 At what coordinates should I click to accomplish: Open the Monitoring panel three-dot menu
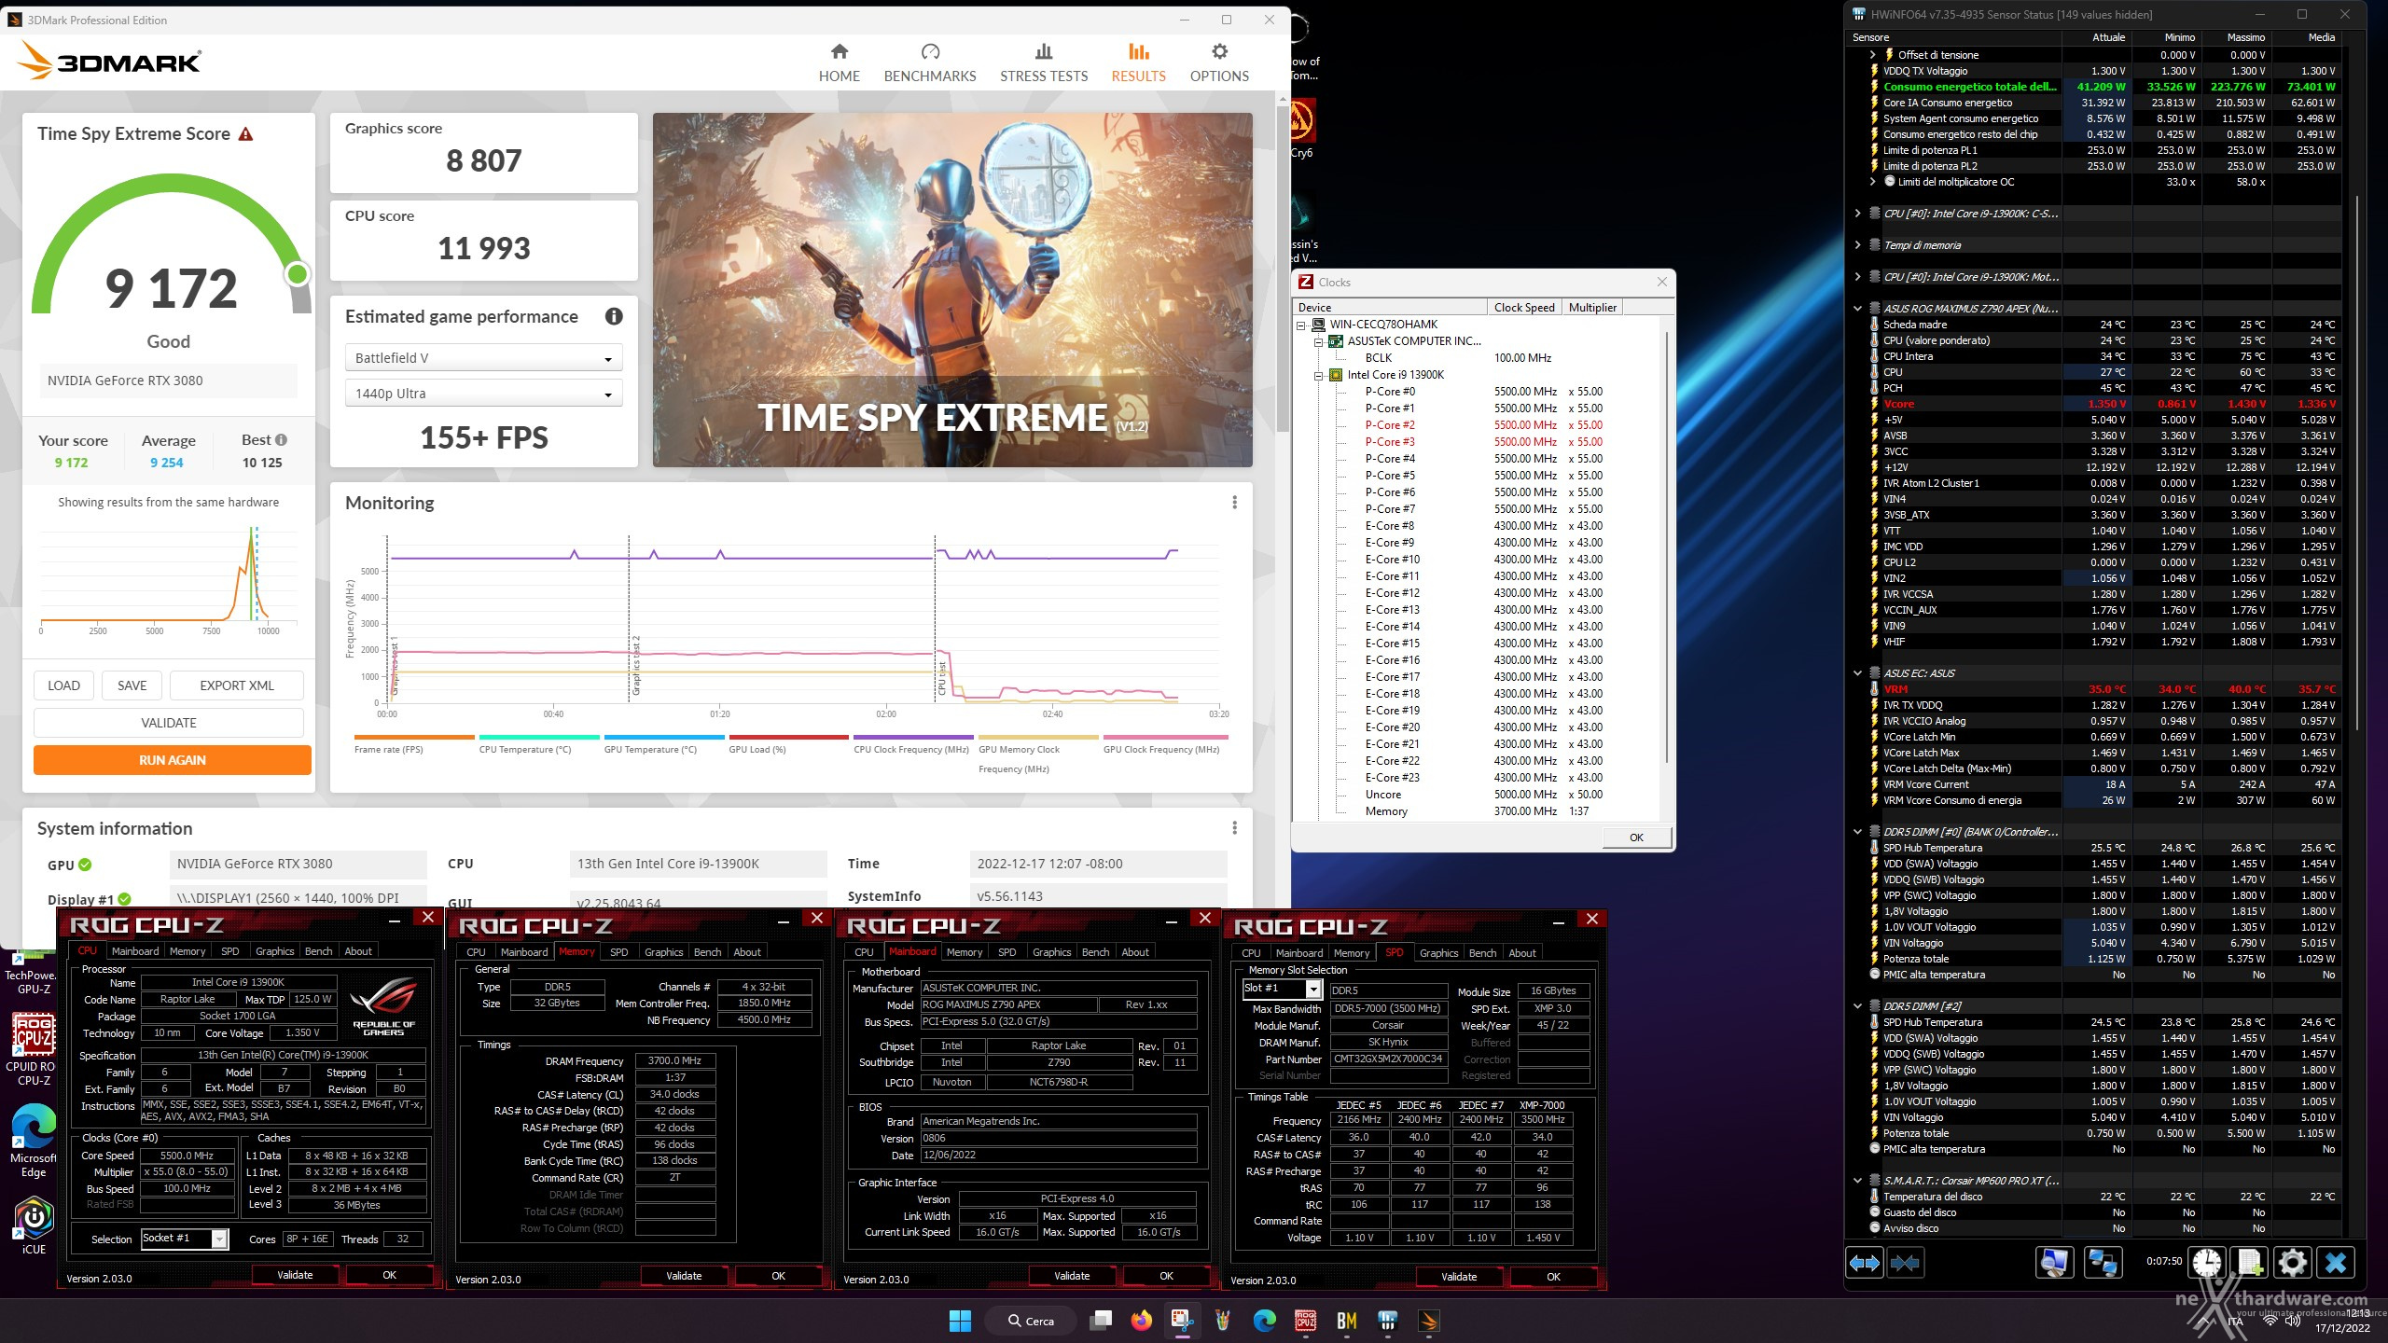1234,503
